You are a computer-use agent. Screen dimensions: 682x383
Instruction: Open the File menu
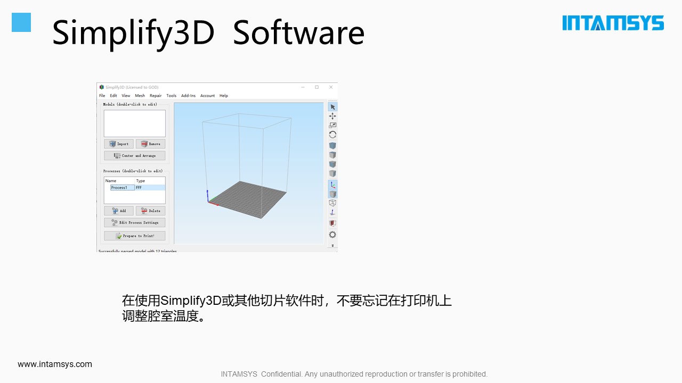click(x=102, y=96)
